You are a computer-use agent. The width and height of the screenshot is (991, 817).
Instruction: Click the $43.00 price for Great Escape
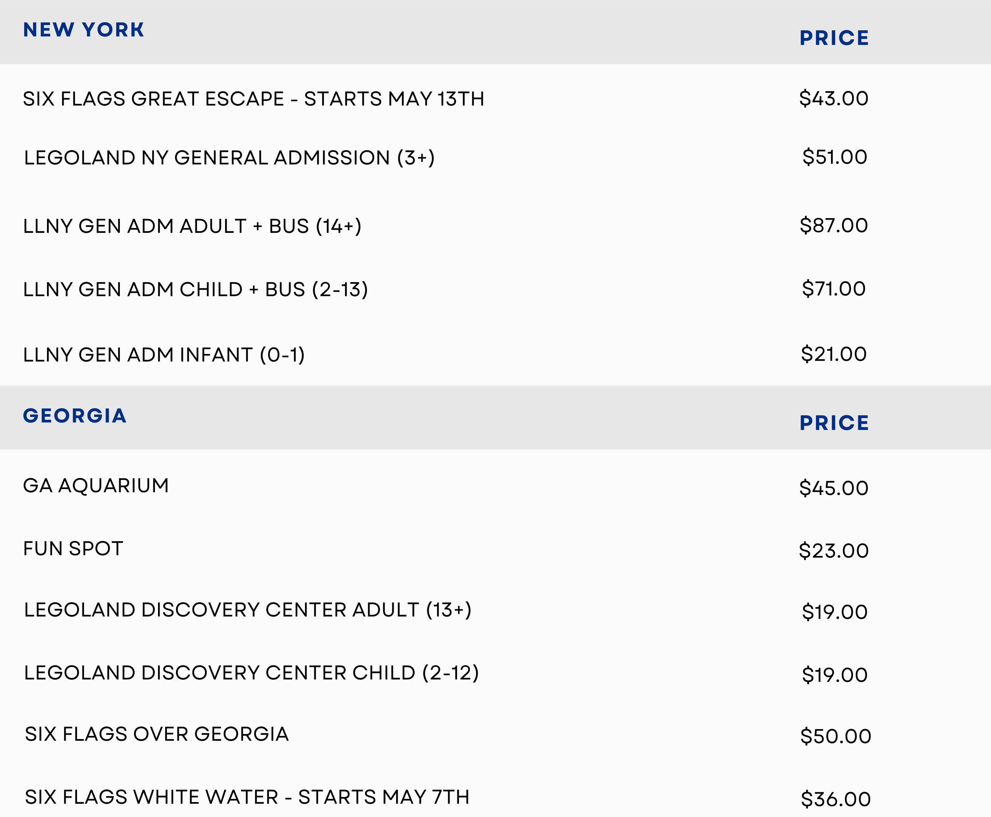point(834,98)
